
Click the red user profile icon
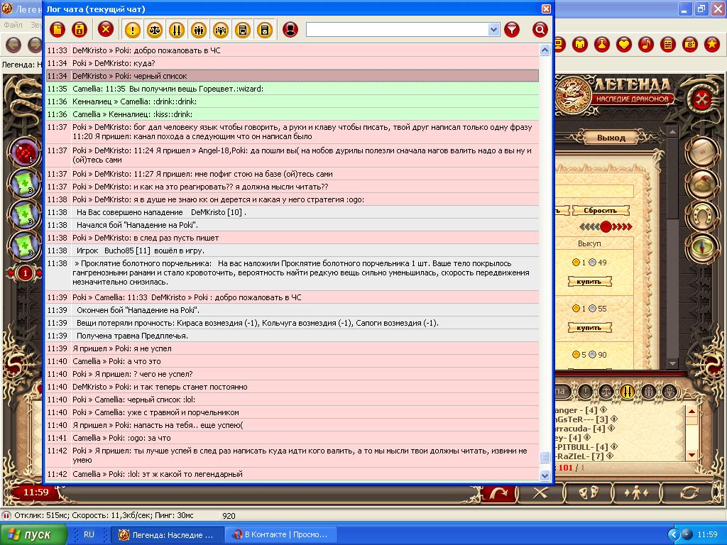[x=290, y=29]
